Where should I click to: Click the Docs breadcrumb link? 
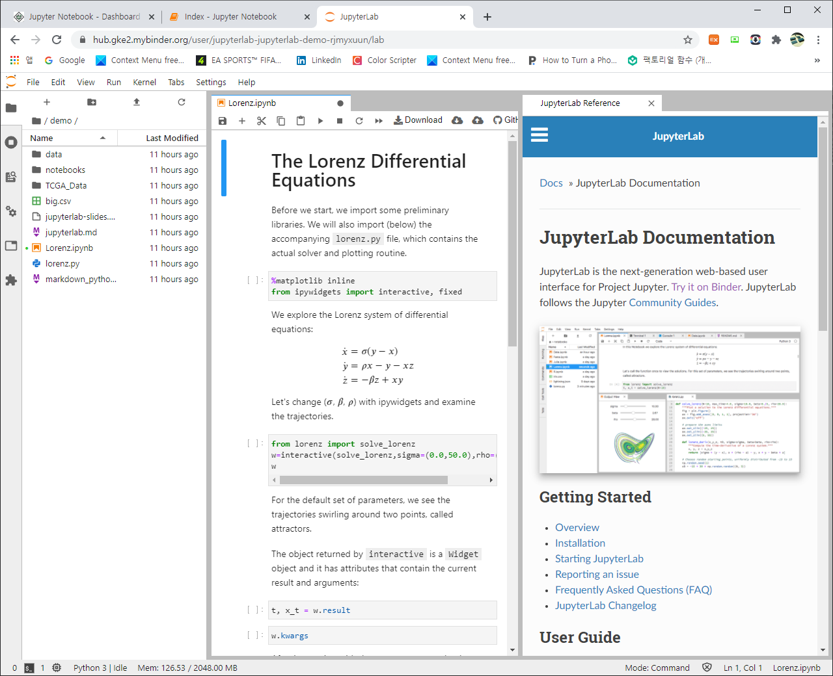(x=551, y=183)
